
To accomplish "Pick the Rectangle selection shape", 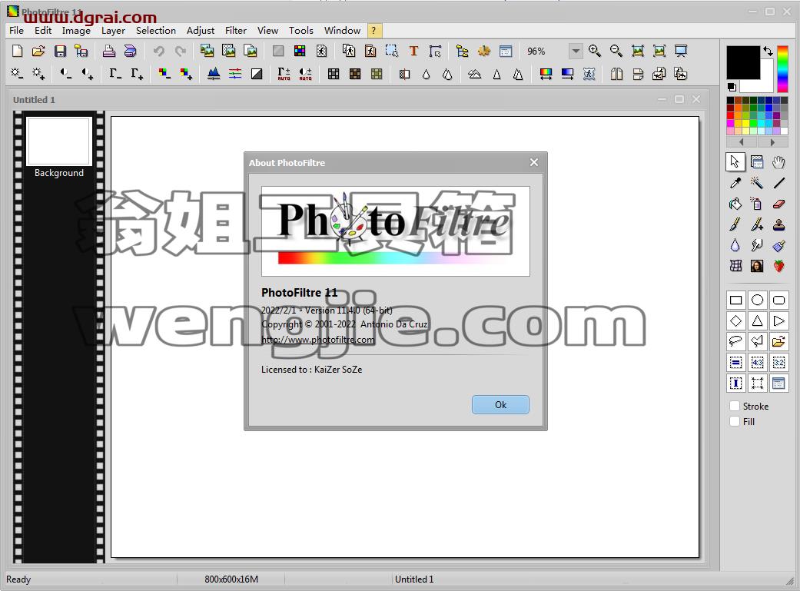I will pos(735,300).
